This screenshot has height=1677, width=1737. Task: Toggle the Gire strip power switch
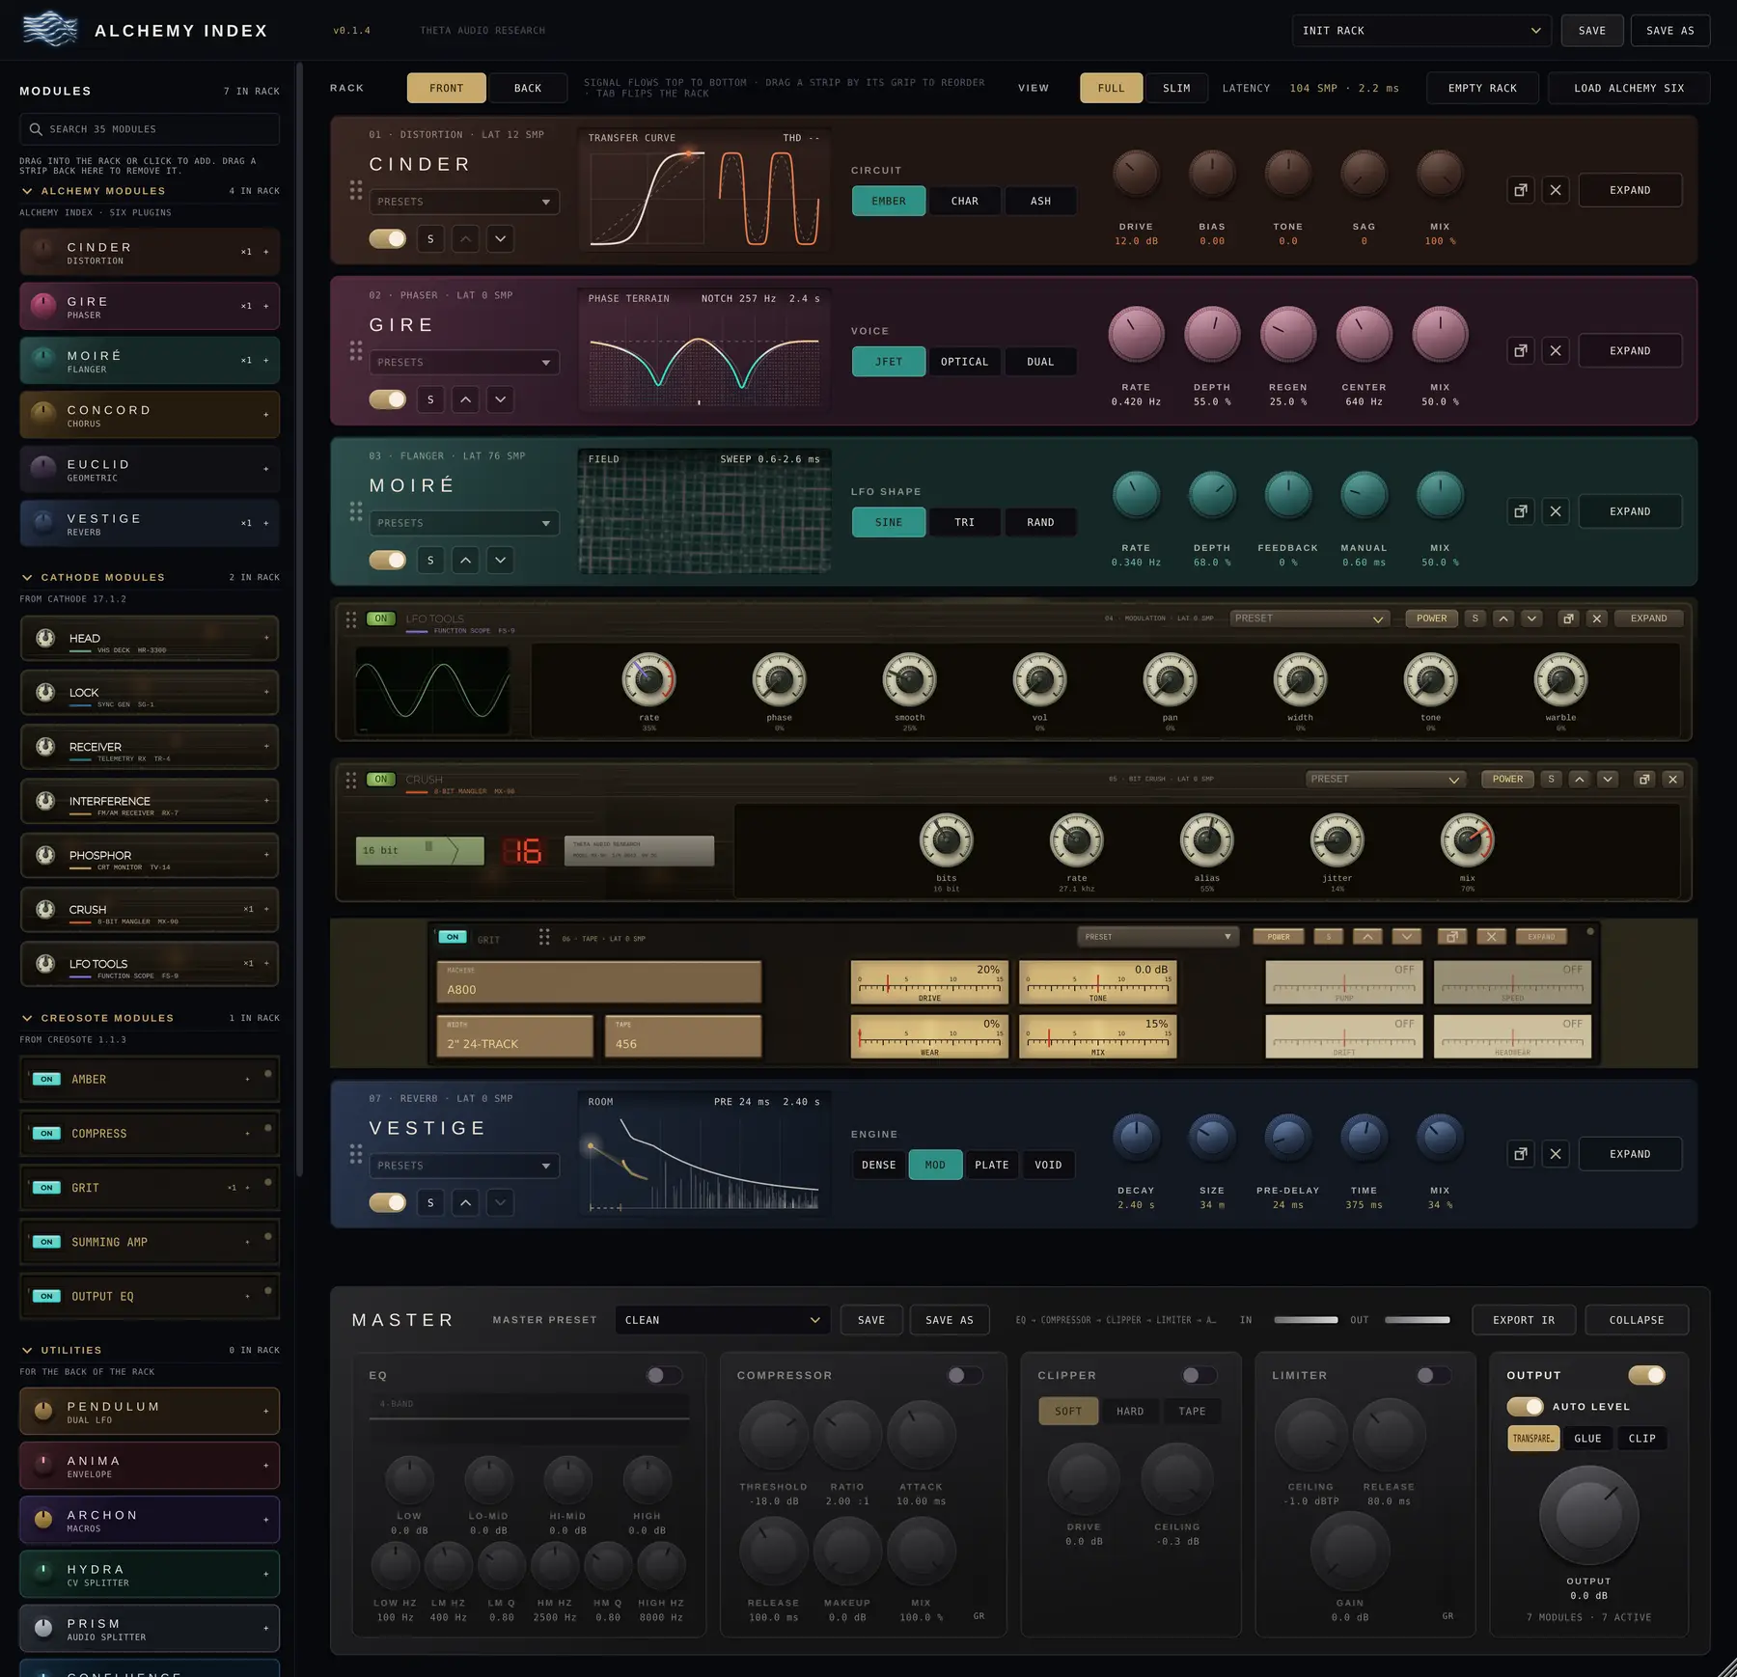[388, 399]
